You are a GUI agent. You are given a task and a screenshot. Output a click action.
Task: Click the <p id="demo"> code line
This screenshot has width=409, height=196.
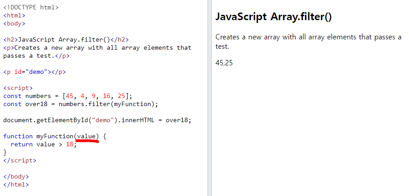(x=34, y=72)
